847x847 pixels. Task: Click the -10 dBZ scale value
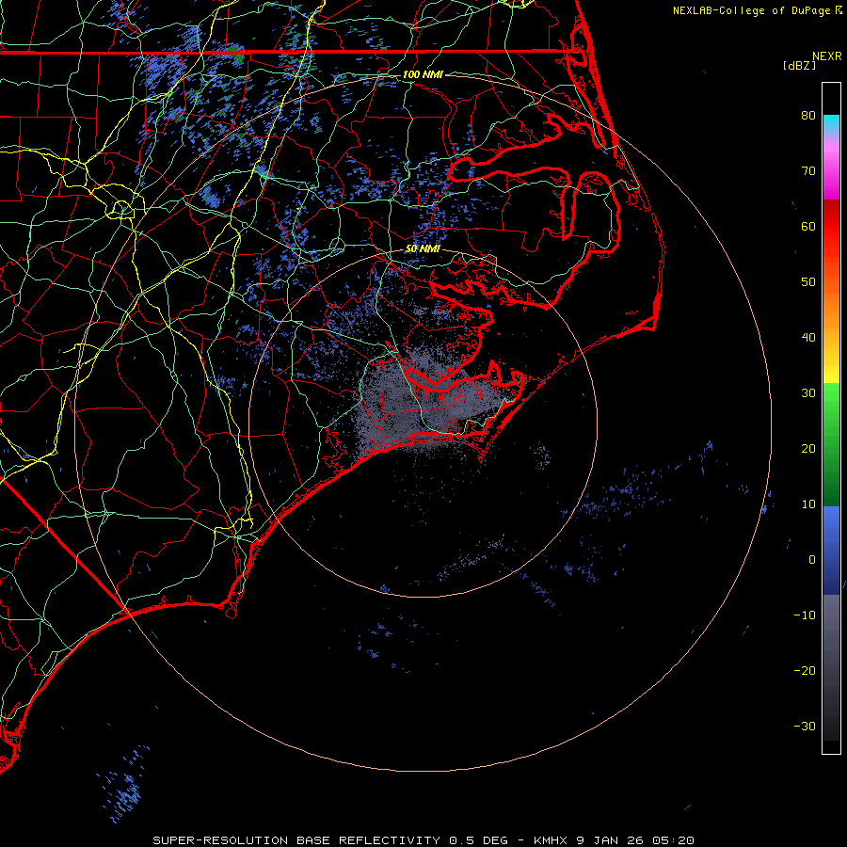pyautogui.click(x=805, y=615)
